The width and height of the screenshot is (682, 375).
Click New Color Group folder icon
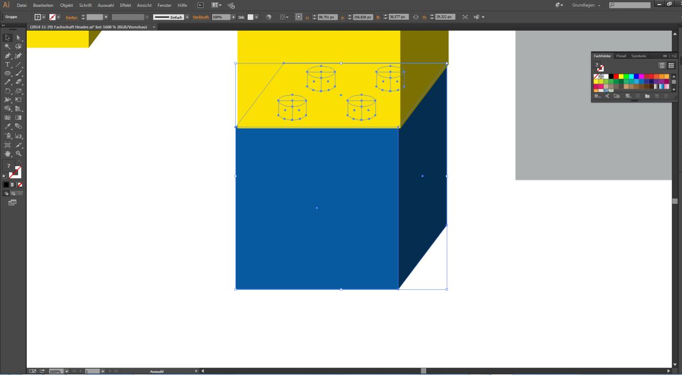coord(647,96)
